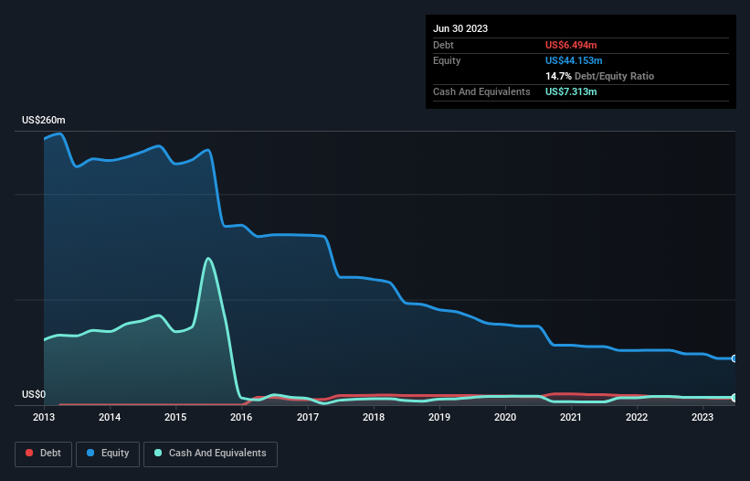Click the 2015 x-axis label
The width and height of the screenshot is (750, 481).
click(x=175, y=417)
